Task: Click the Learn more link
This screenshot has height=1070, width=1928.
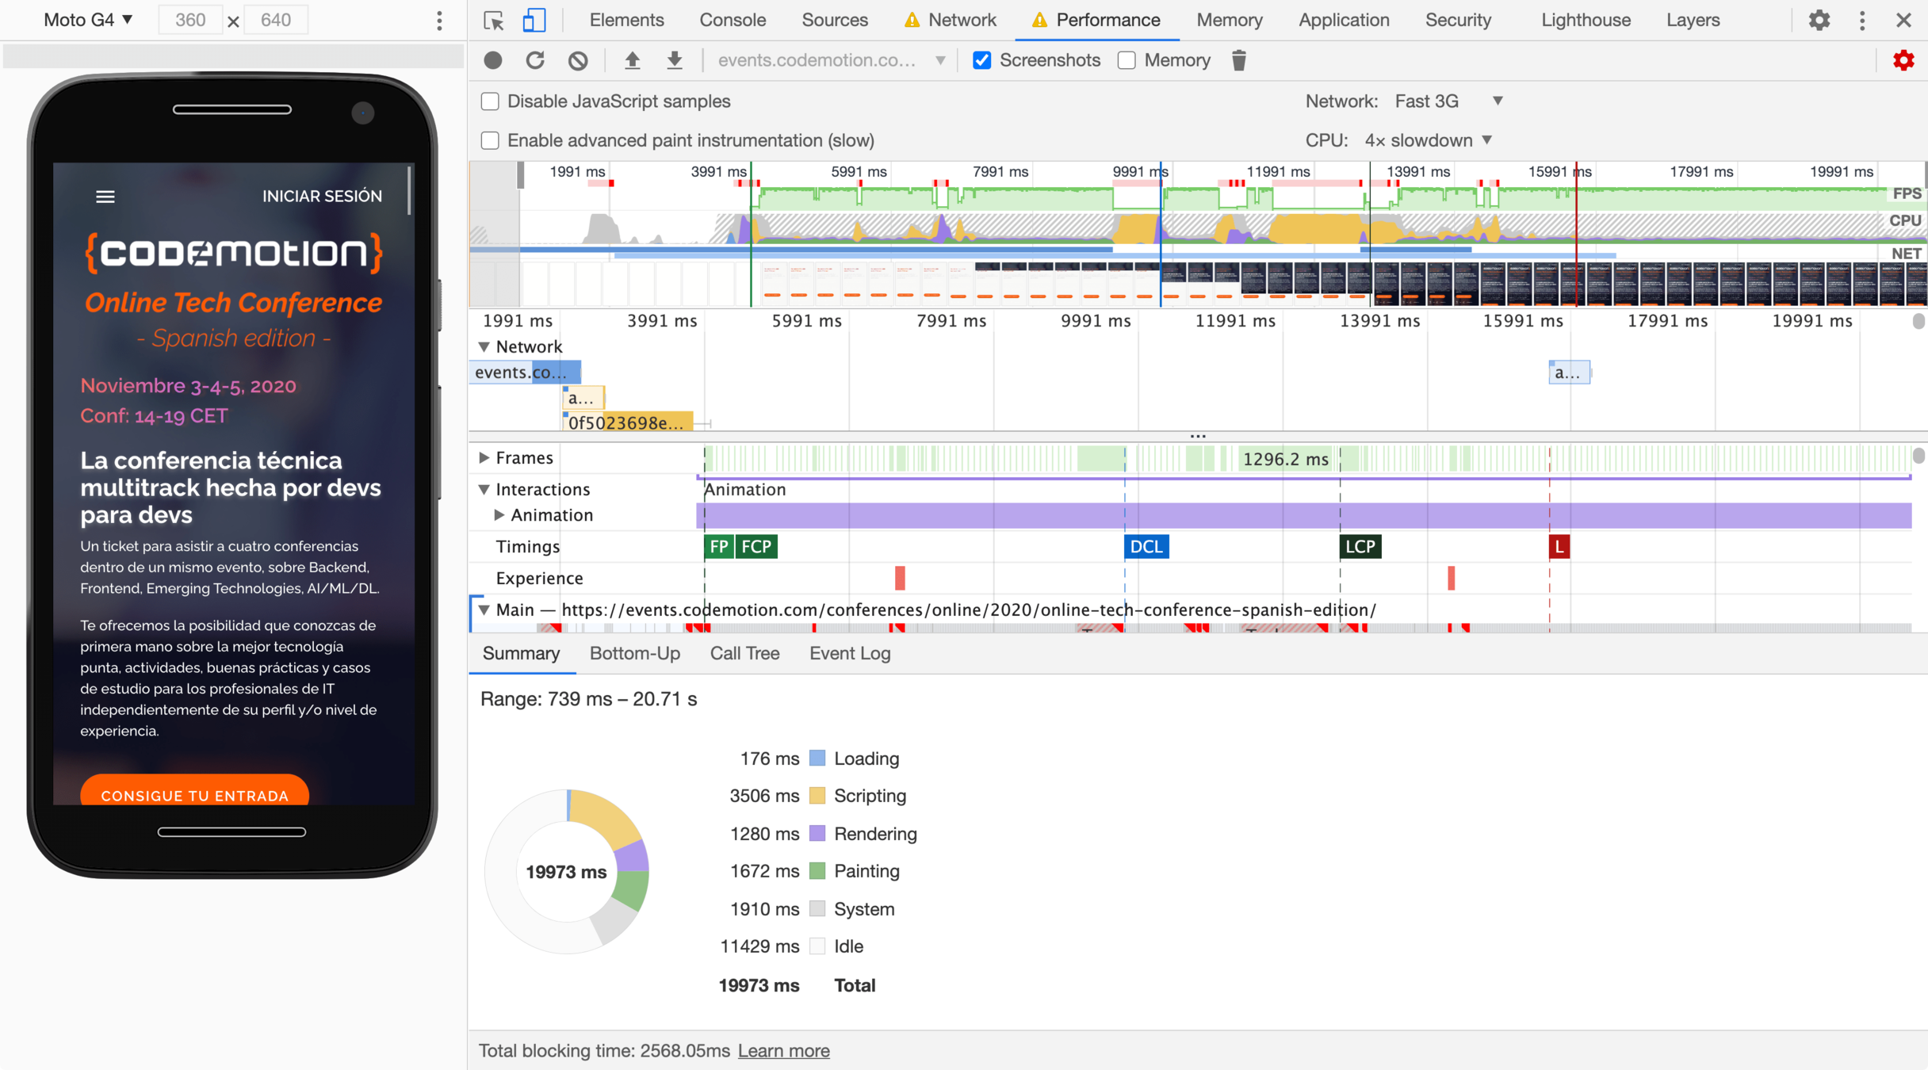Action: [783, 1051]
